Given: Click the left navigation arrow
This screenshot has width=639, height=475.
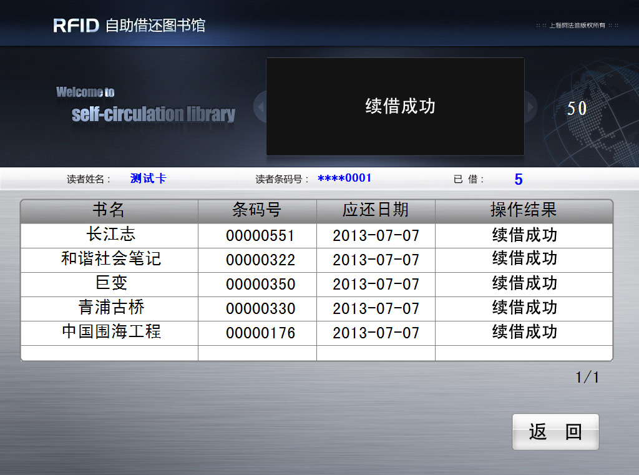Looking at the screenshot, I should [260, 107].
